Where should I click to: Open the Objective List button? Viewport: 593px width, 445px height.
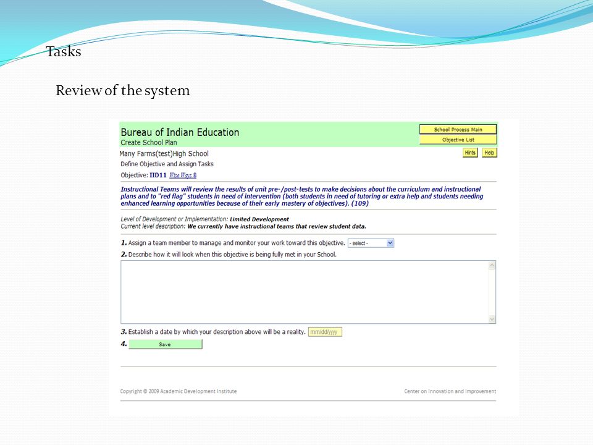(458, 140)
